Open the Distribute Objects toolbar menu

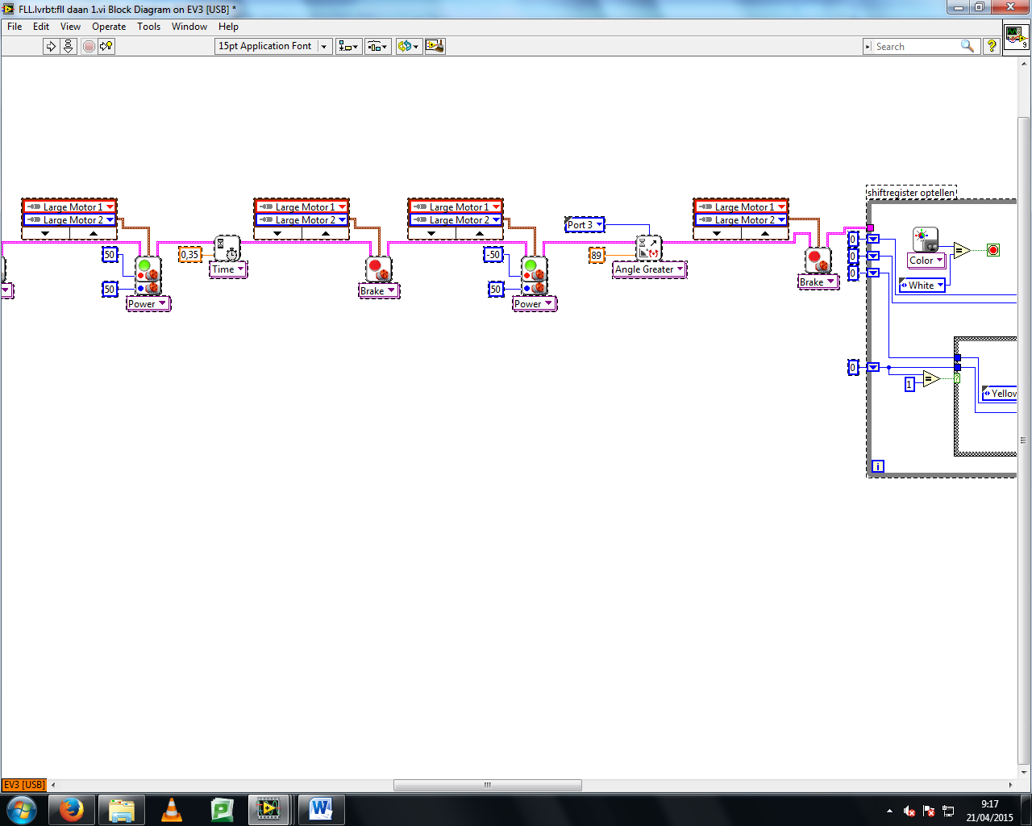(x=378, y=47)
